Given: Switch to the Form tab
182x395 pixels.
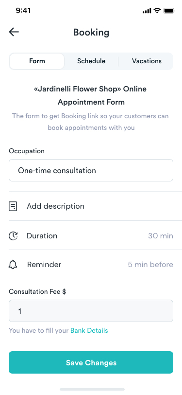Looking at the screenshot, I should coord(37,61).
